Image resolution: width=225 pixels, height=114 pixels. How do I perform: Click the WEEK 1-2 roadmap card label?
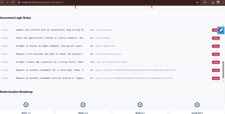[x=26, y=113]
